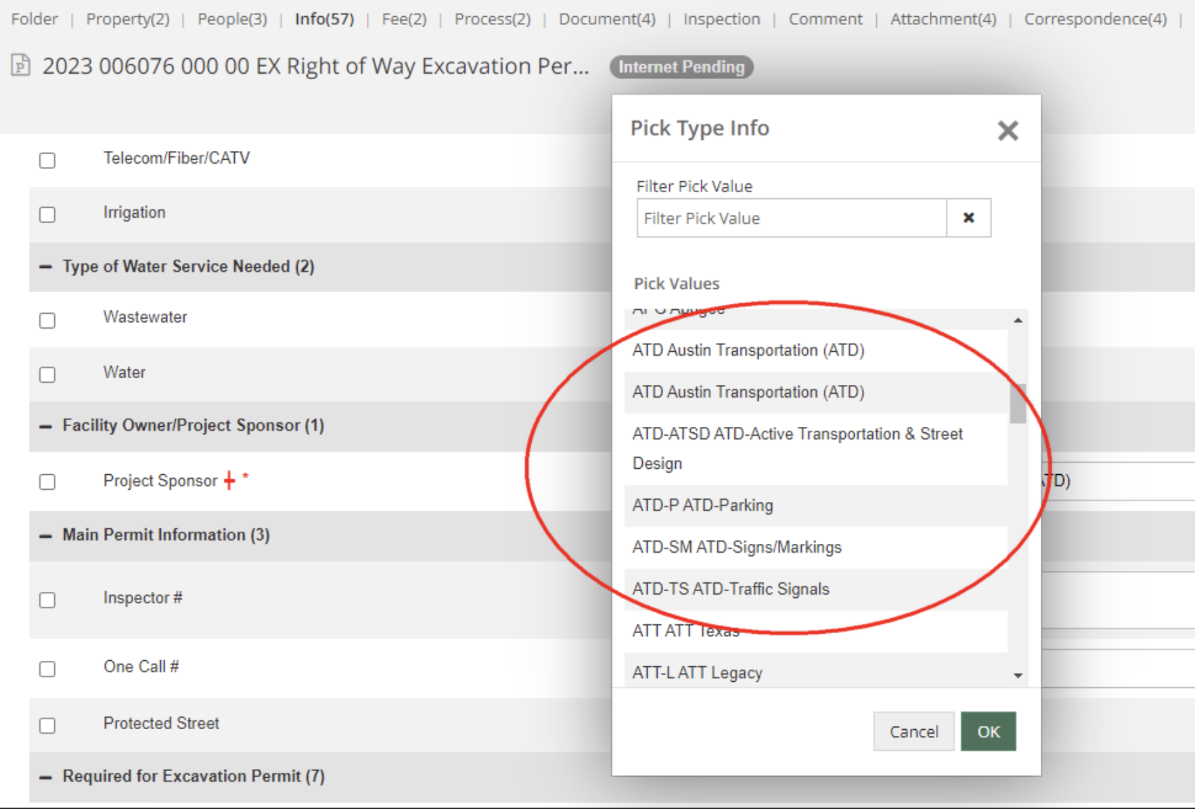This screenshot has width=1195, height=809.
Task: Enable the Irrigation checkbox
Action: 47,214
